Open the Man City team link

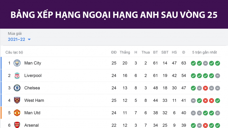[x=33, y=63]
